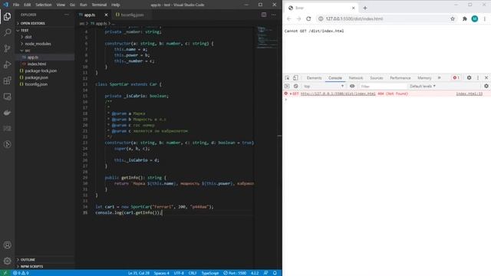Open the Explorer view in activity bar
Screen dimensions: 491x276
coord(7,16)
